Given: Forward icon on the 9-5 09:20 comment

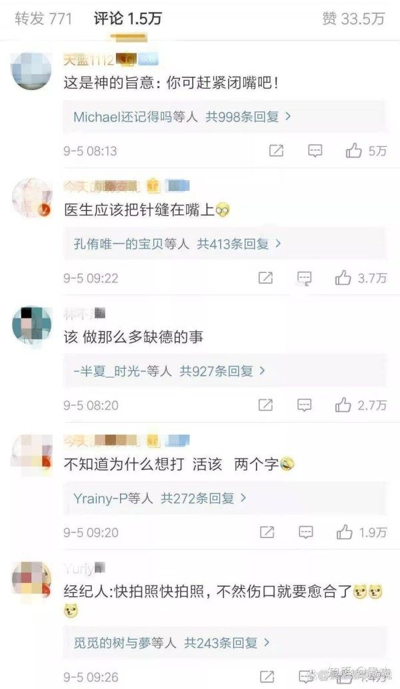Looking at the screenshot, I should (267, 532).
